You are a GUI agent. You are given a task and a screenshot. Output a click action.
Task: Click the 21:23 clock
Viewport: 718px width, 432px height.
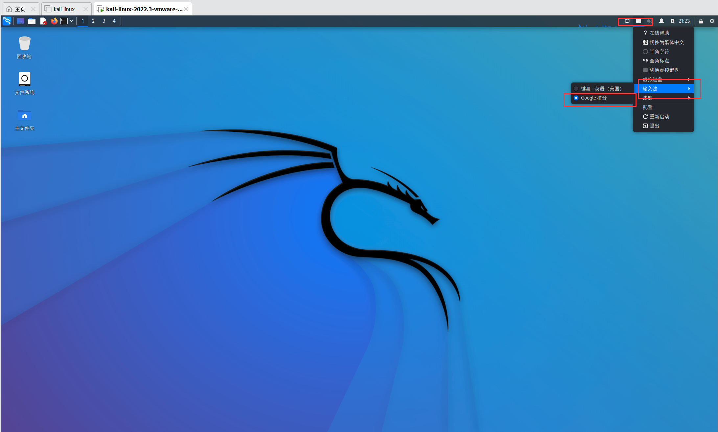pyautogui.click(x=684, y=21)
